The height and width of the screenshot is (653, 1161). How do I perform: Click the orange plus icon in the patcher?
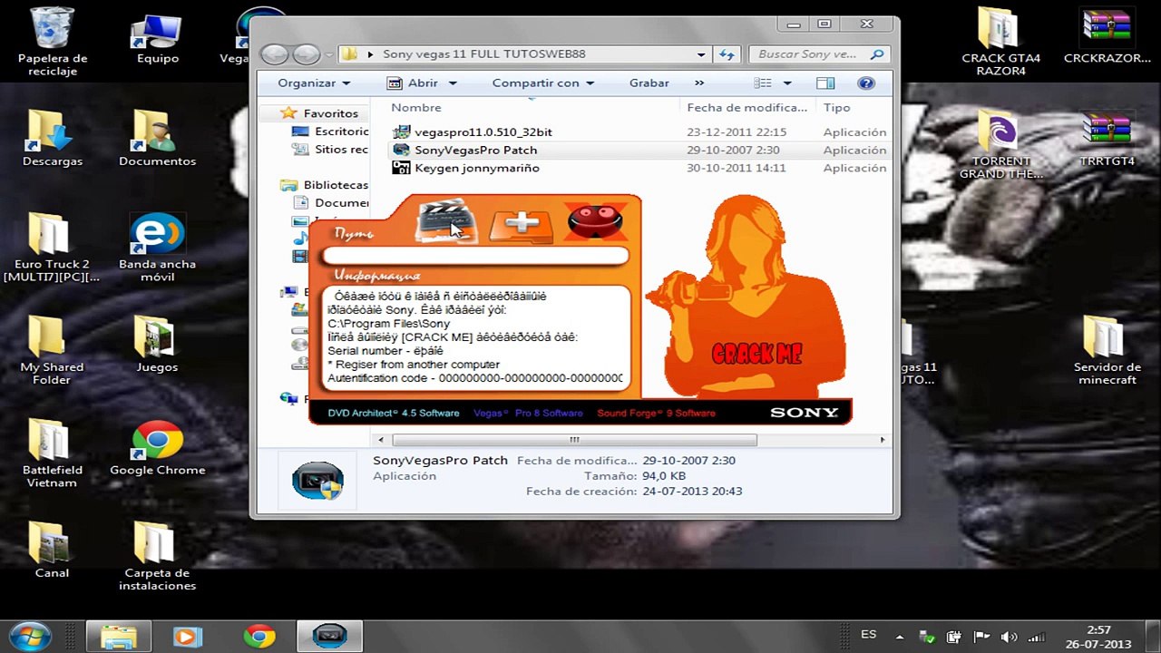(521, 224)
